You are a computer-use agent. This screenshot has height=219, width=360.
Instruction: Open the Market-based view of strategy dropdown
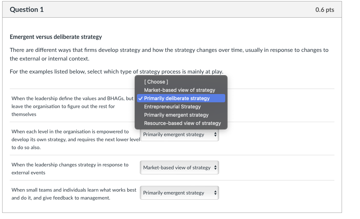[x=179, y=167]
